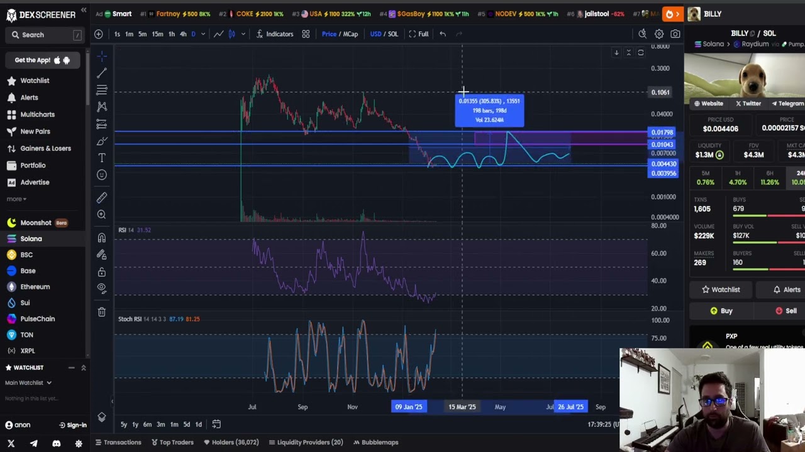The height and width of the screenshot is (452, 805).
Task: Select the ruler measure tool
Action: coord(102,198)
